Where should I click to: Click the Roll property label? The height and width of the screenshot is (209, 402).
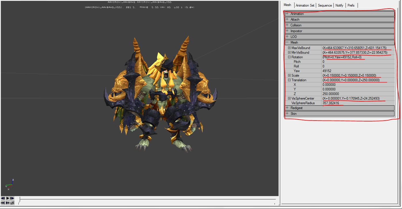(x=296, y=66)
